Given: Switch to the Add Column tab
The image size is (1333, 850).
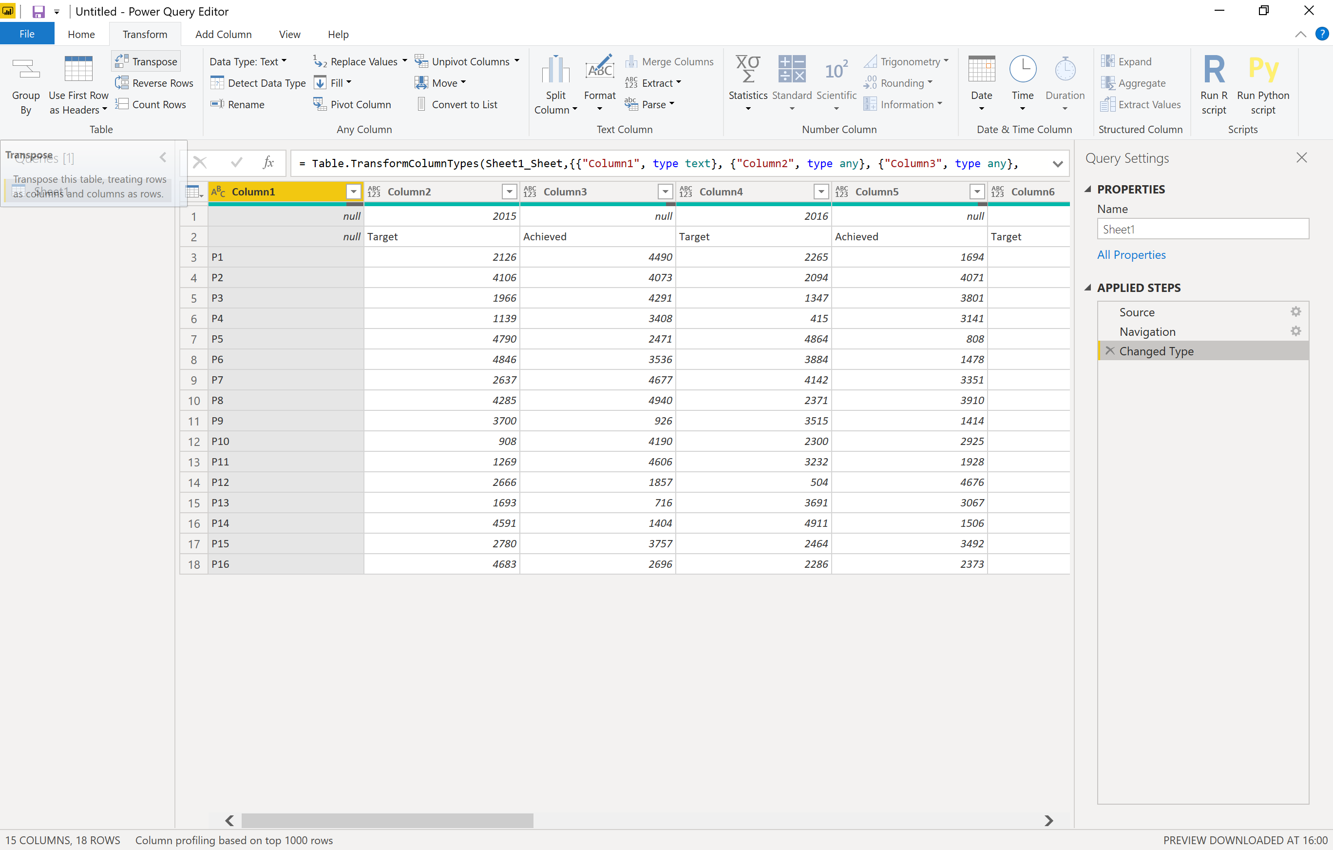Looking at the screenshot, I should click(x=223, y=34).
